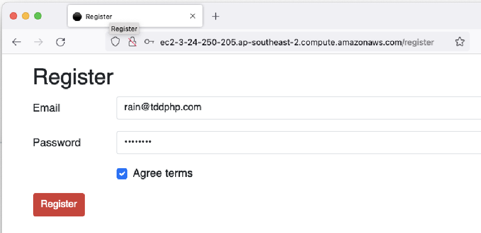Go back to the previous page
This screenshot has height=233, width=481.
(17, 42)
